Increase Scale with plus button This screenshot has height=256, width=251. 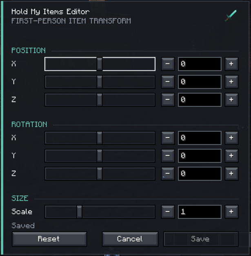pyautogui.click(x=231, y=212)
